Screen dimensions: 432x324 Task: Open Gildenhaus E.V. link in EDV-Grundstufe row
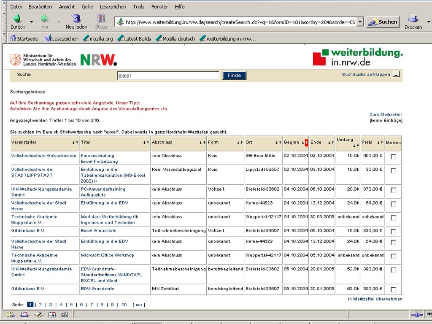(x=28, y=289)
